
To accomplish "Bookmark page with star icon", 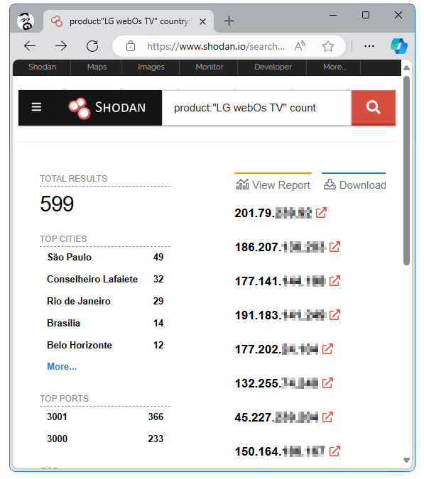I will click(328, 46).
